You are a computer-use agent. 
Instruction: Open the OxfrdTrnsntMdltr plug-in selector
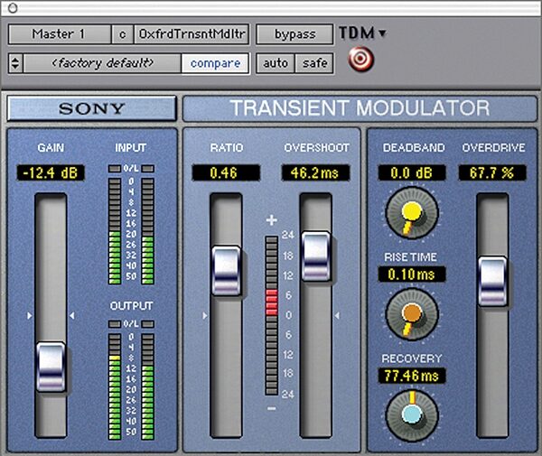coord(192,34)
